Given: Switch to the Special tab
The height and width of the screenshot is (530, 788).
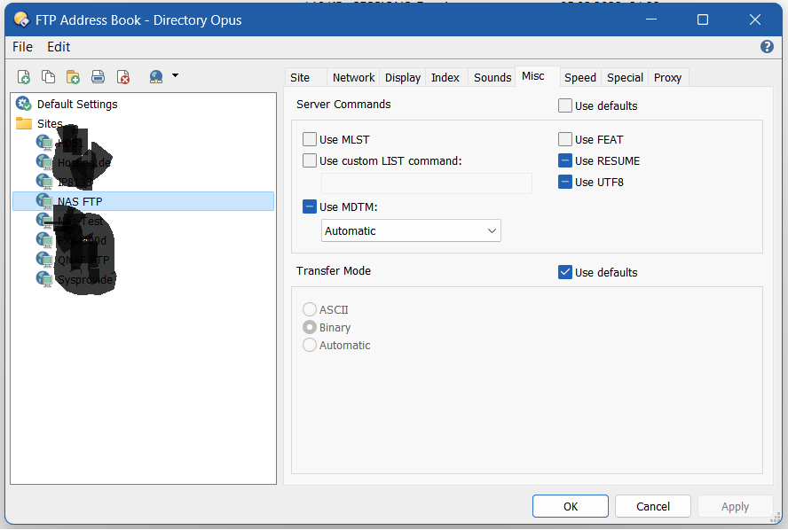Looking at the screenshot, I should (625, 77).
